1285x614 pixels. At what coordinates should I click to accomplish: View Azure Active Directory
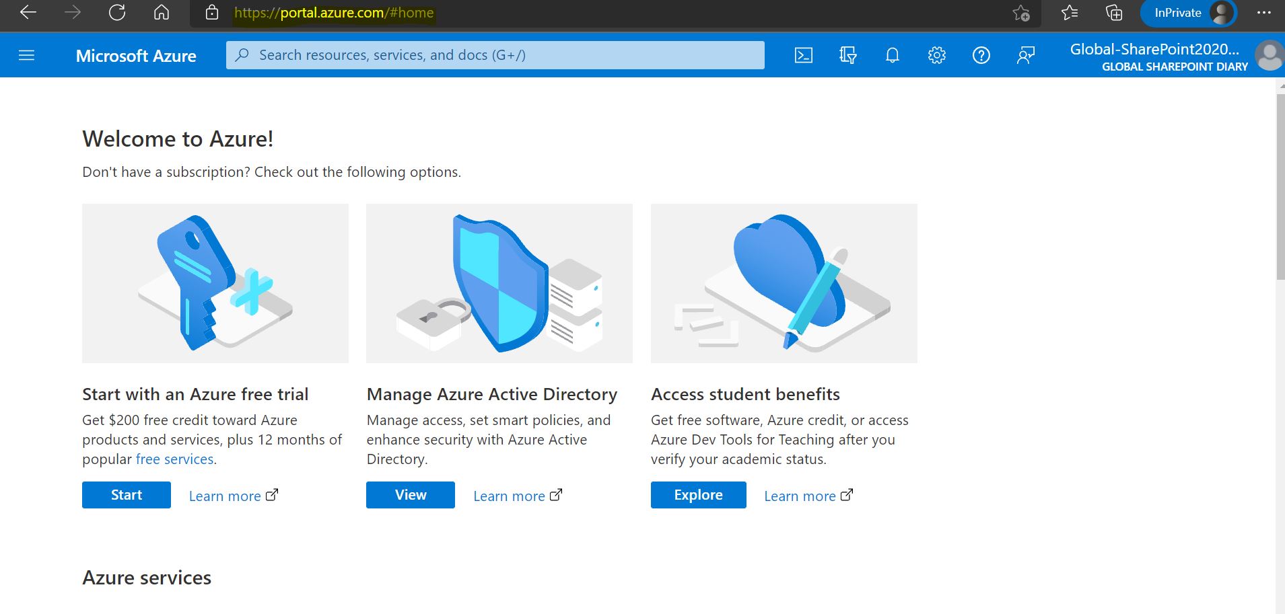point(411,495)
